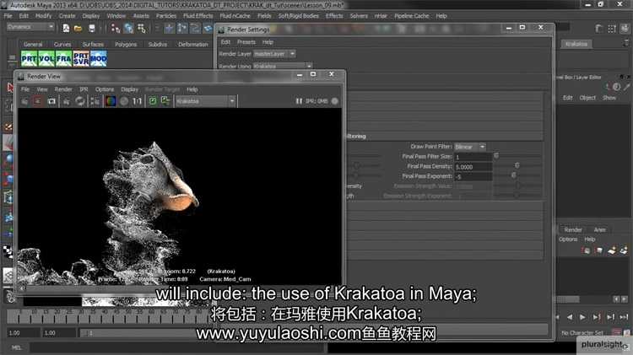Viewport: 633px width, 355px height.
Task: Click the Krakatoa PRT shelf icon
Action: [29, 58]
